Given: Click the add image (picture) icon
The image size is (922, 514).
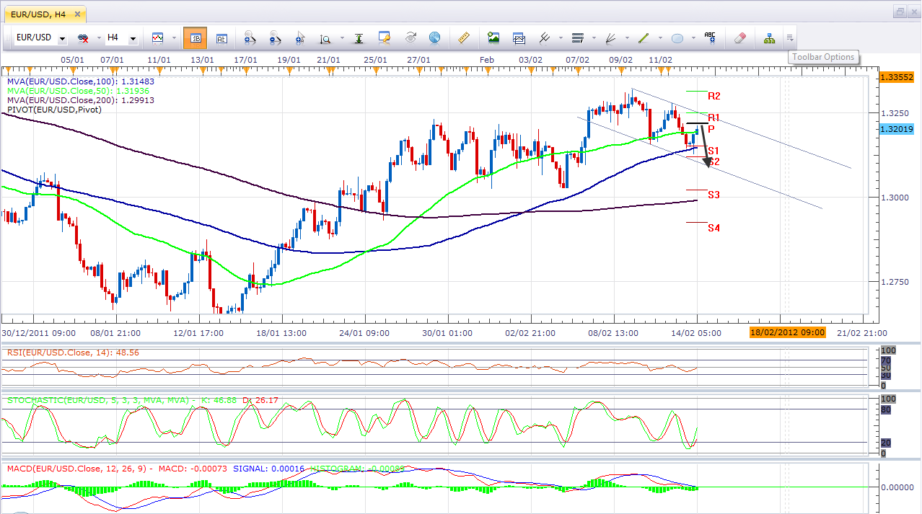Looking at the screenshot, I should (x=493, y=37).
